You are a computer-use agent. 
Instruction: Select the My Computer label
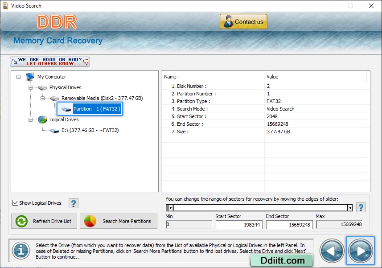point(52,77)
